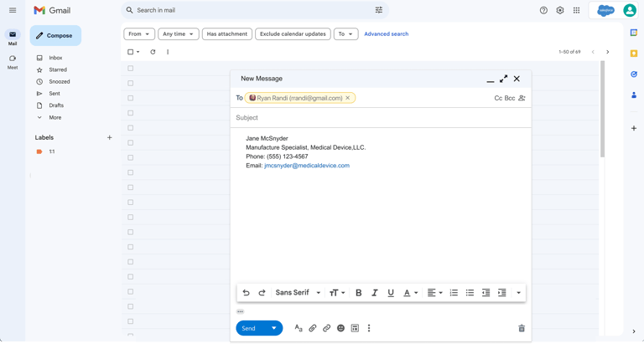
Task: Get add-ons plus icon
Action: pos(634,128)
